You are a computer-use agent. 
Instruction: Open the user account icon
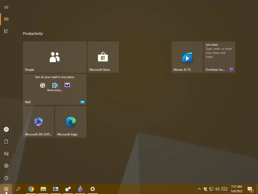(6, 129)
